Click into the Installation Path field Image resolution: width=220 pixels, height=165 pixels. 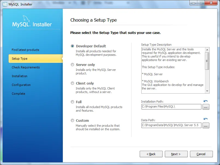coord(171,107)
